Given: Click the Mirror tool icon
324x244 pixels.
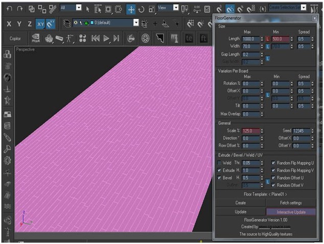Looking at the screenshot, I should pyautogui.click(x=314, y=9).
